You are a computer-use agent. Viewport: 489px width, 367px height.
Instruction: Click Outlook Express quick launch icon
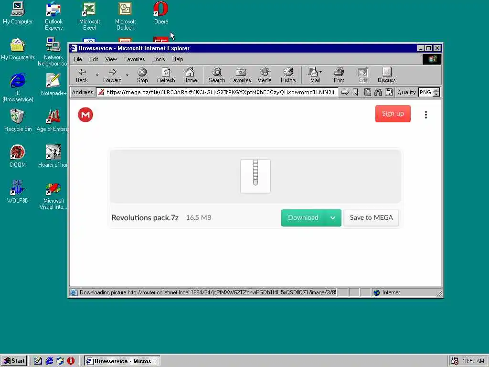60,361
